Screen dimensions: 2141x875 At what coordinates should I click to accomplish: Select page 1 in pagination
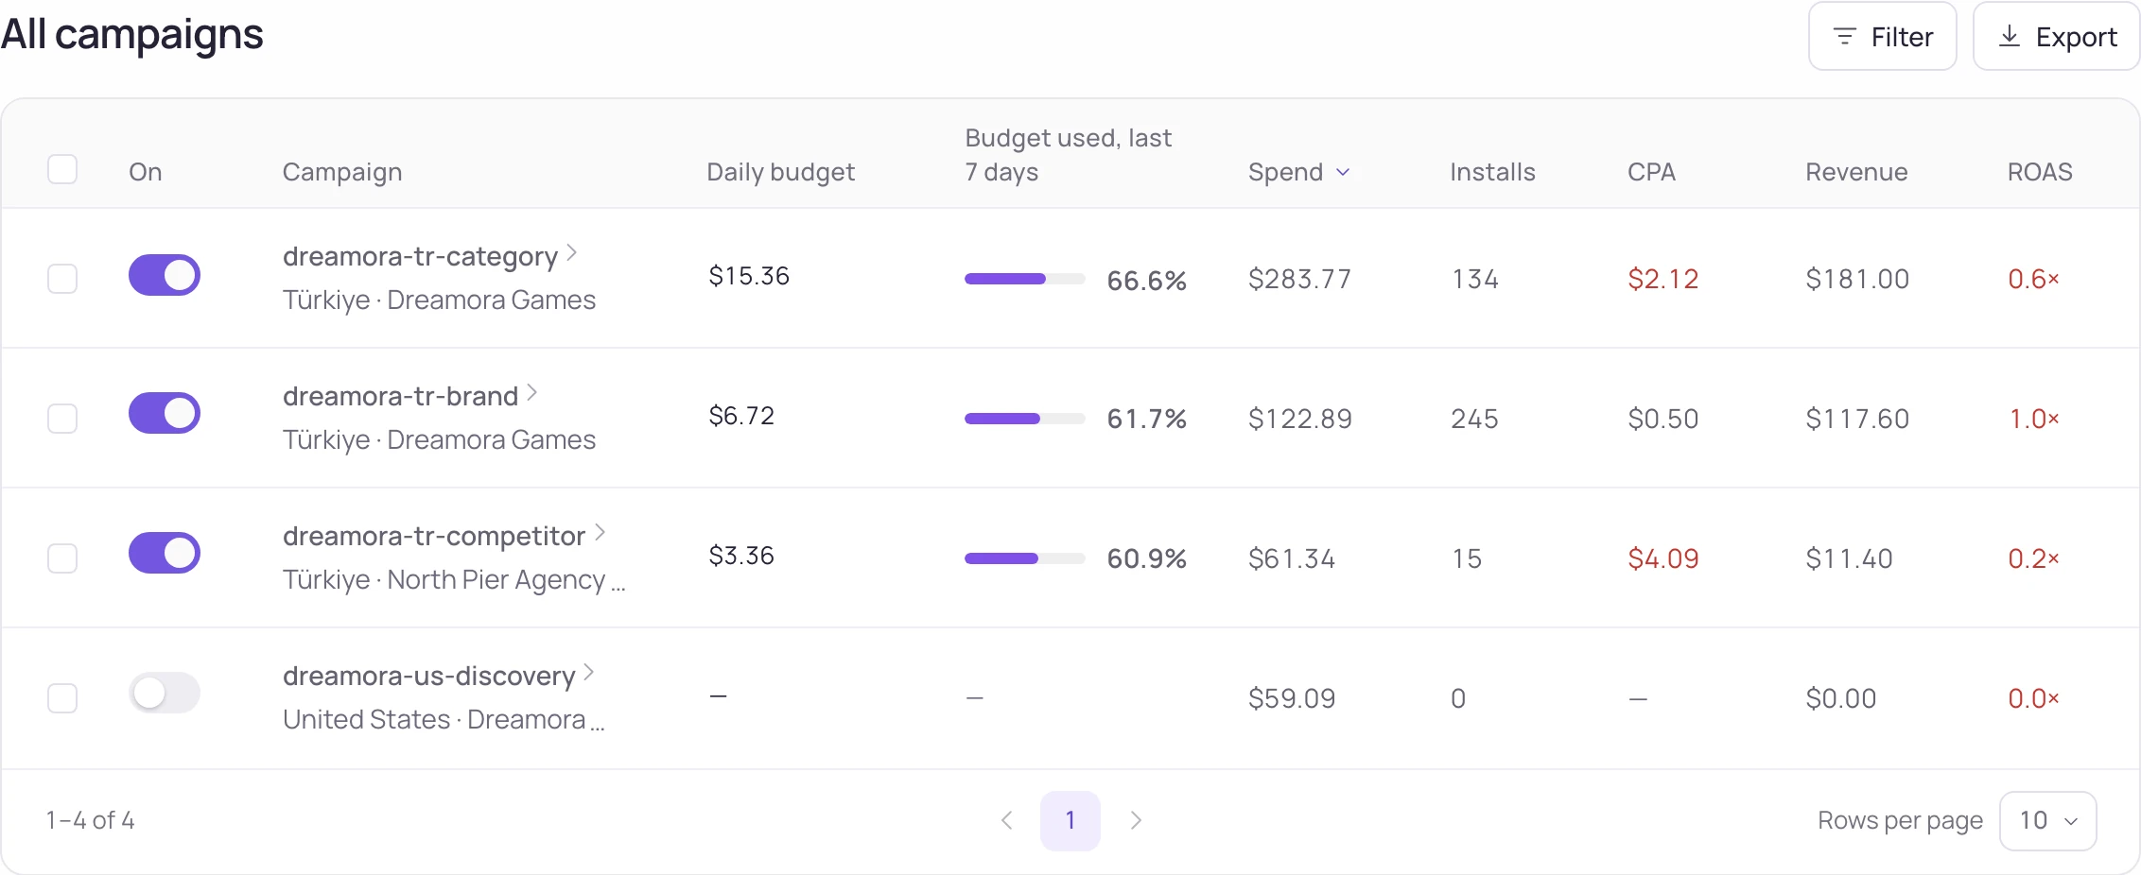click(x=1070, y=820)
